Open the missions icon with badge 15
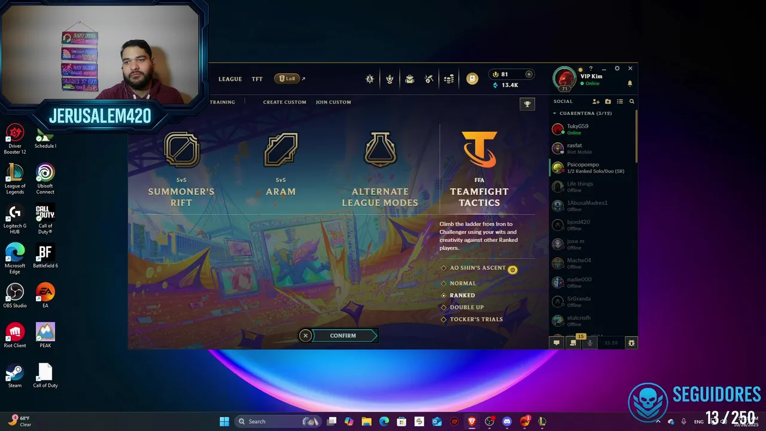Screen dimensions: 766x431 [573, 343]
